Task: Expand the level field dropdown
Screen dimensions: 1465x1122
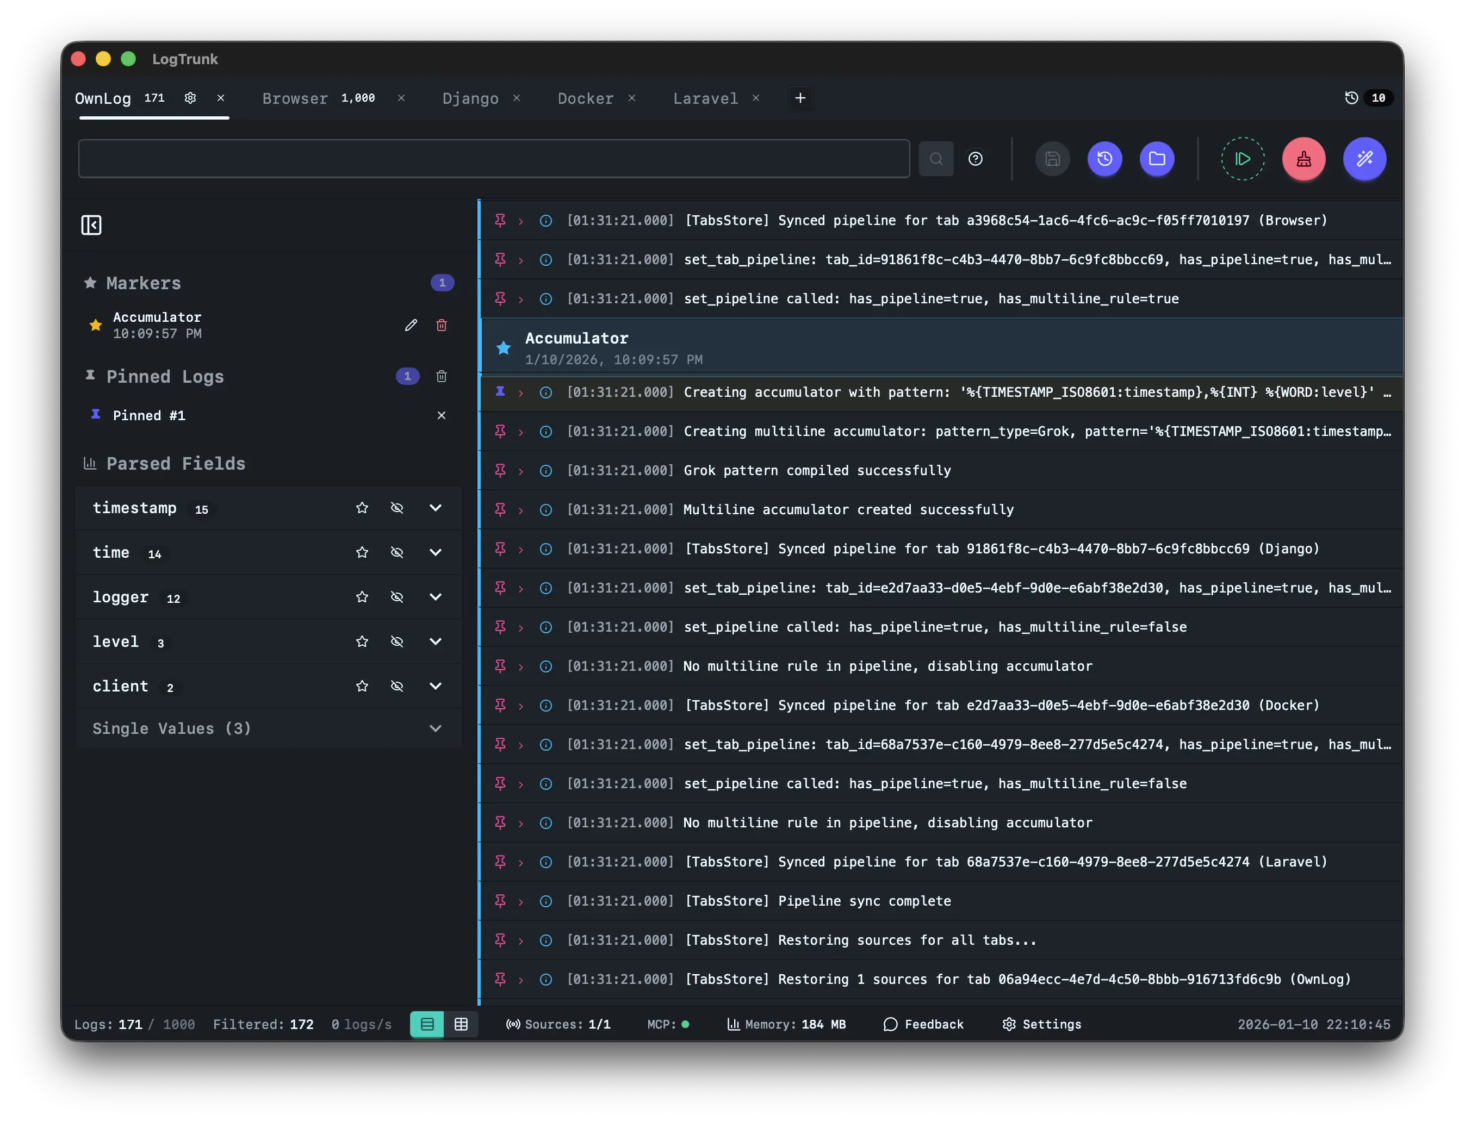Action: click(x=436, y=641)
